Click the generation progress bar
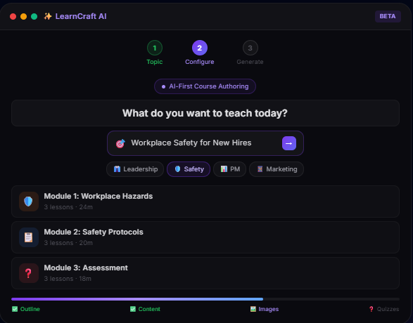The image size is (413, 323). click(x=205, y=299)
